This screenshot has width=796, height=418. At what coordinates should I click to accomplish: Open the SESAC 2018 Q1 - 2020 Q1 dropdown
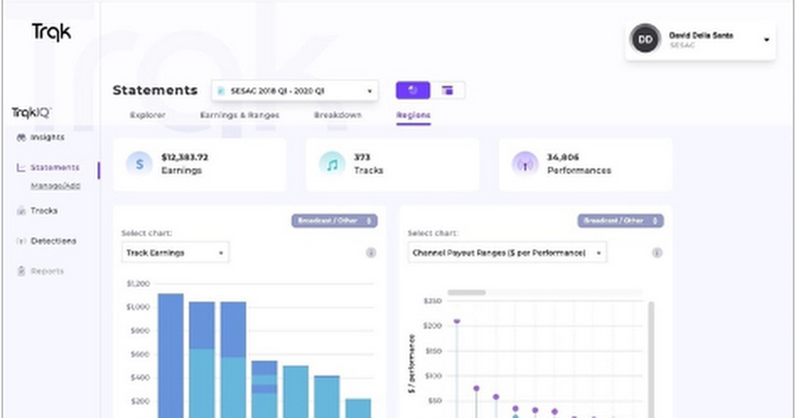(x=295, y=91)
